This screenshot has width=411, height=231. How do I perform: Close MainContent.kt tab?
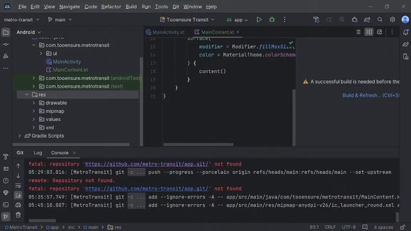pyautogui.click(x=238, y=32)
